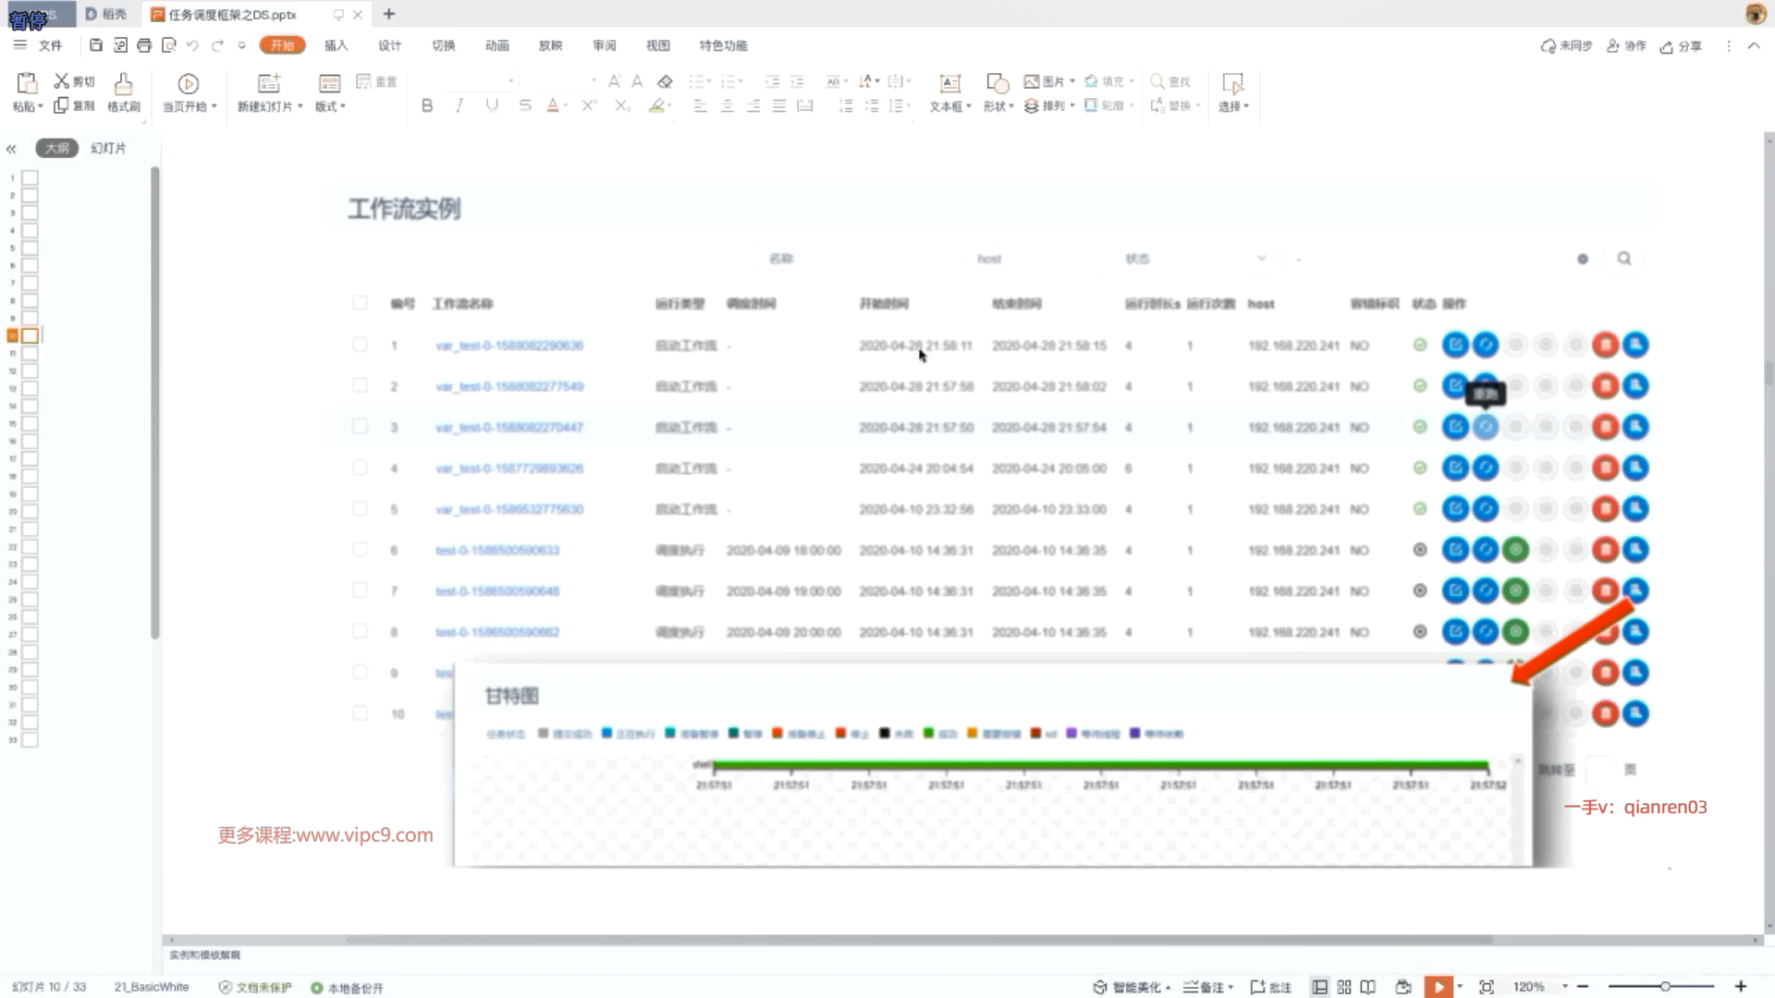The height and width of the screenshot is (998, 1775).
Task: Expand the 版式 (Layout) dropdown
Action: pos(331,106)
